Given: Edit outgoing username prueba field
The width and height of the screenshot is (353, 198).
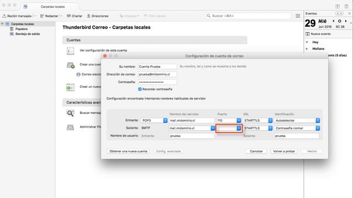Looking at the screenshot, I should (x=297, y=136).
